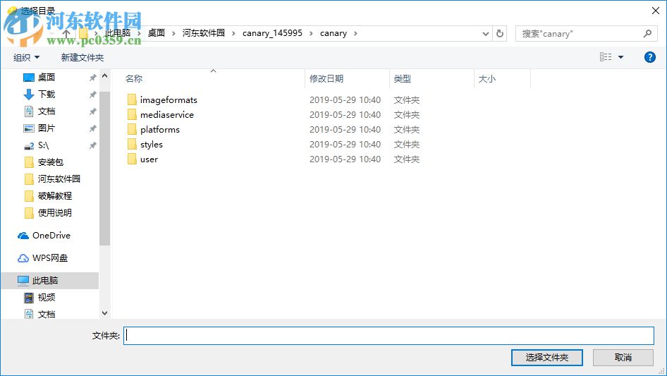The height and width of the screenshot is (376, 667).
Task: Navigate to 桌面 in the breadcrumb path
Action: pos(156,33)
